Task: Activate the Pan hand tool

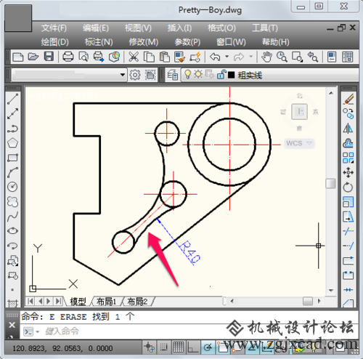Action: tap(266, 57)
